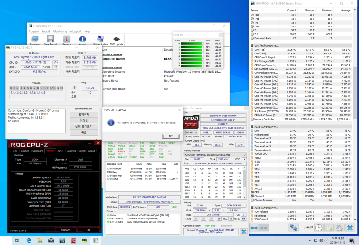Screen dimensions: 359x245
Task: Switch to SPD tab in ROG CPU-Z
Action: (x=60, y=151)
